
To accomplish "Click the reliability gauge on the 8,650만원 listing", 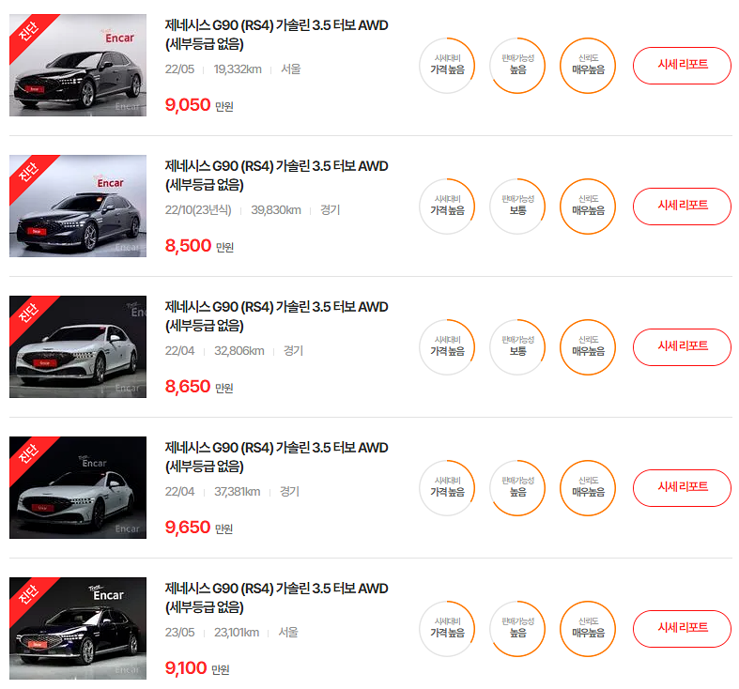I will coord(588,347).
